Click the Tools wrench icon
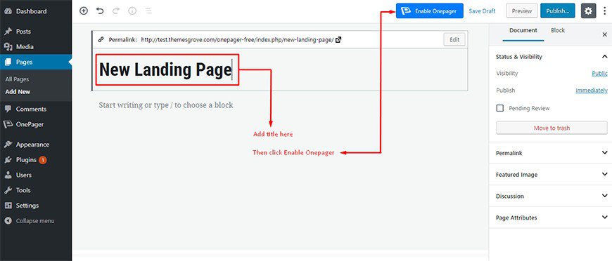 (x=8, y=190)
